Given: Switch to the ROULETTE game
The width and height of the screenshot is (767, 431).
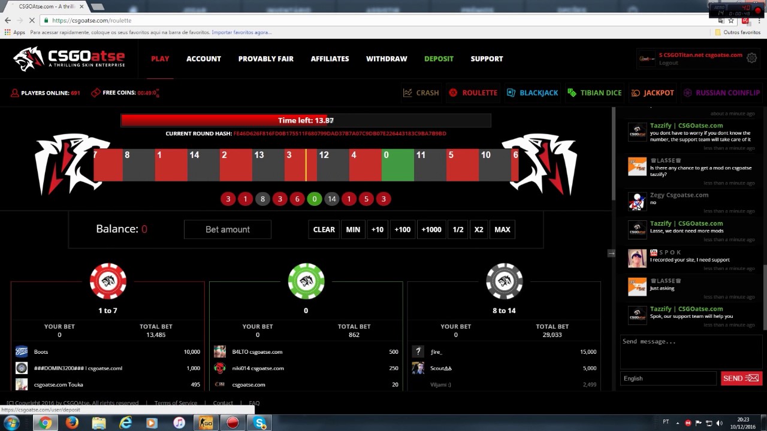Looking at the screenshot, I should 473,93.
